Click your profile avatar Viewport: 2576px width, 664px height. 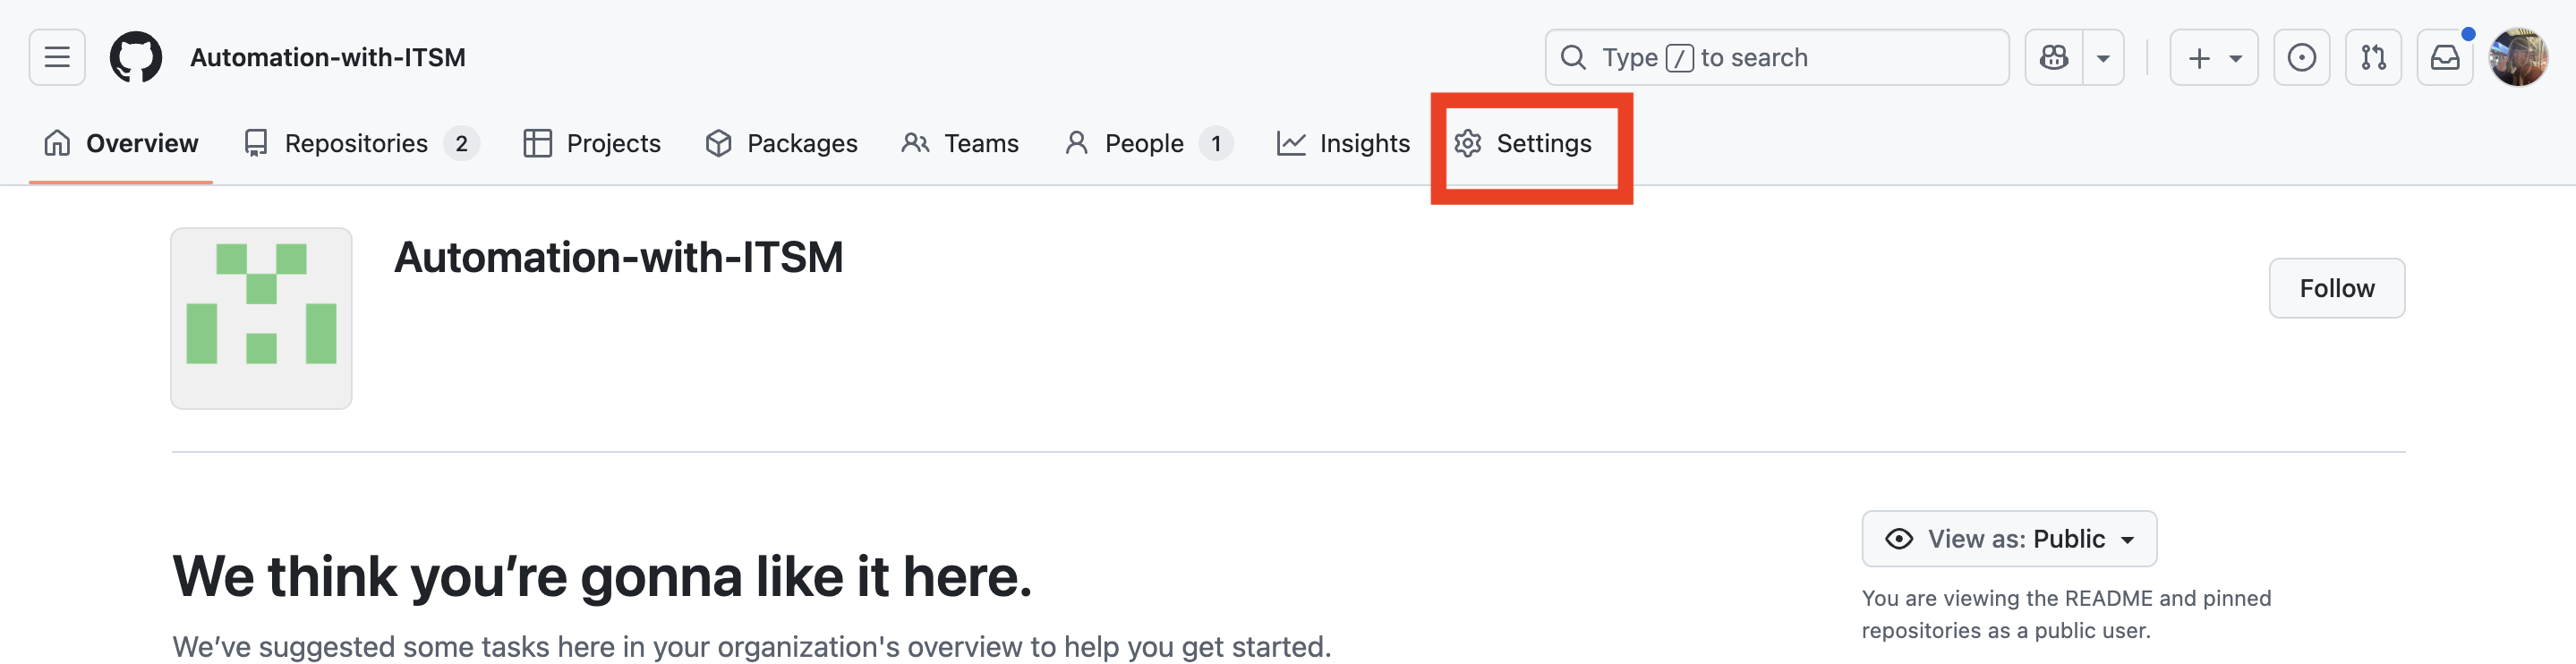point(2521,57)
